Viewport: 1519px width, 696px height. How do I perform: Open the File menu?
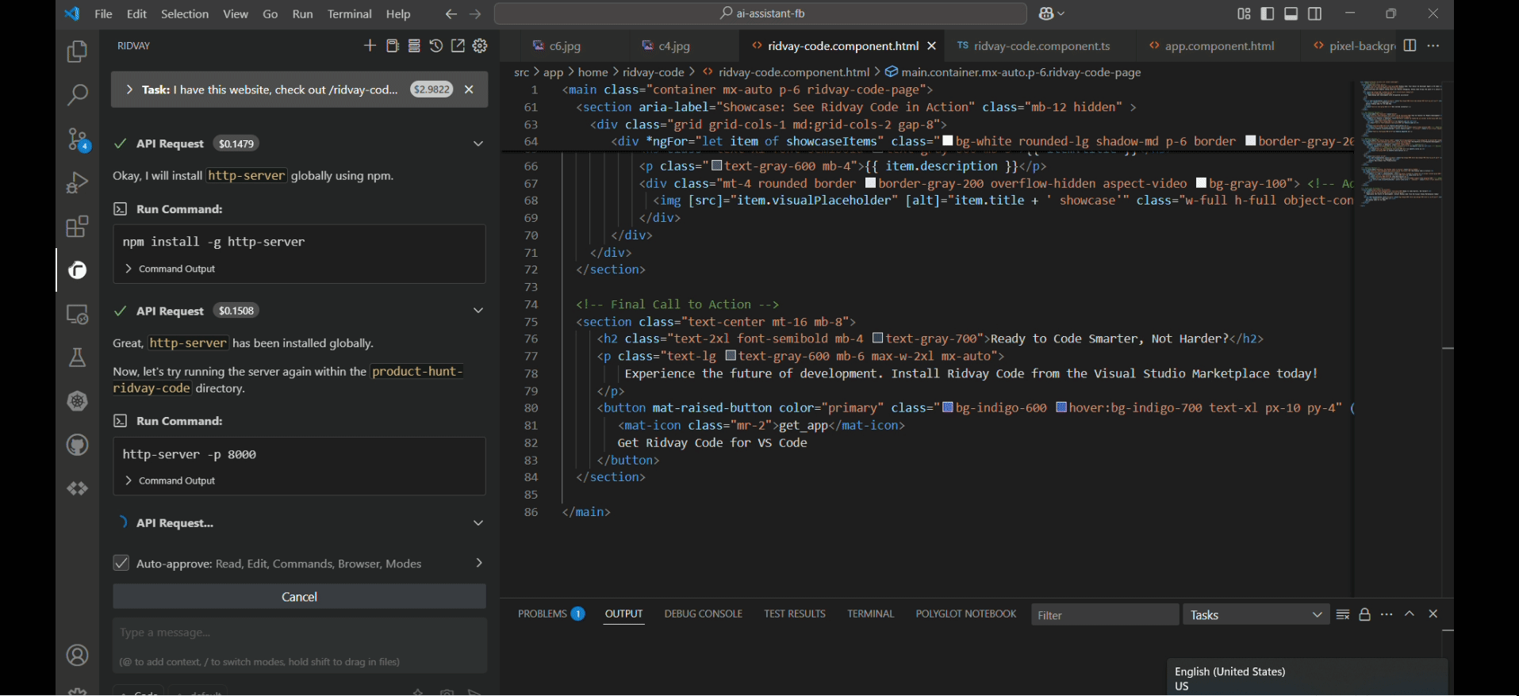point(103,13)
